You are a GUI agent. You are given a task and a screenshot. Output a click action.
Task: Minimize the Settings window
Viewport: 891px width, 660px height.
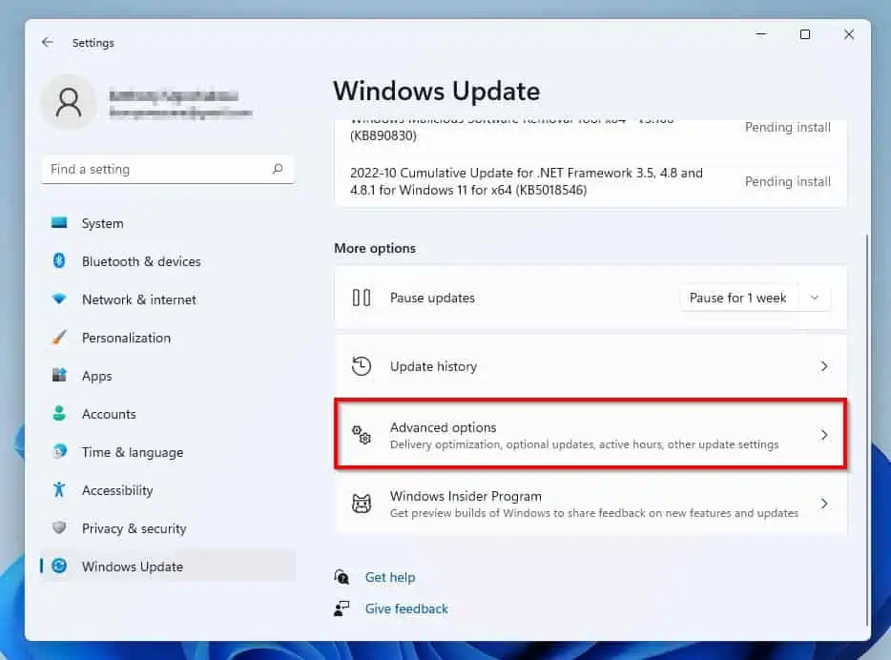[761, 34]
